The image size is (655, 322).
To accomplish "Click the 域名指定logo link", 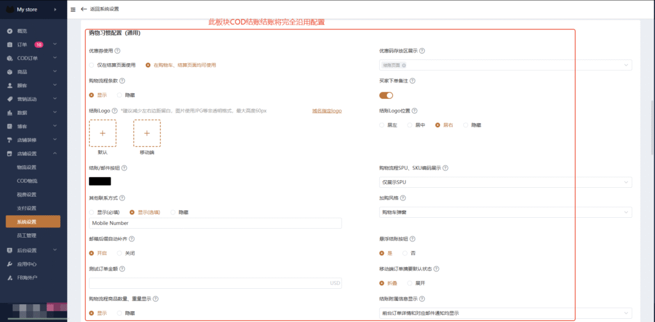I will coord(326,111).
